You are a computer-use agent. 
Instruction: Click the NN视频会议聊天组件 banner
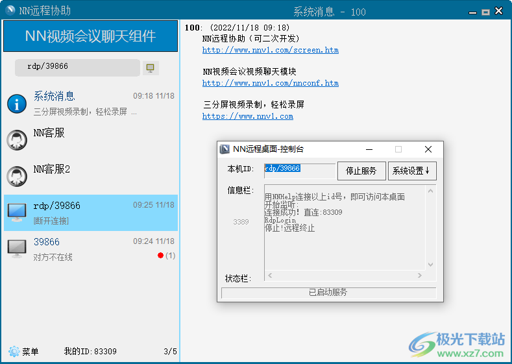click(x=90, y=36)
